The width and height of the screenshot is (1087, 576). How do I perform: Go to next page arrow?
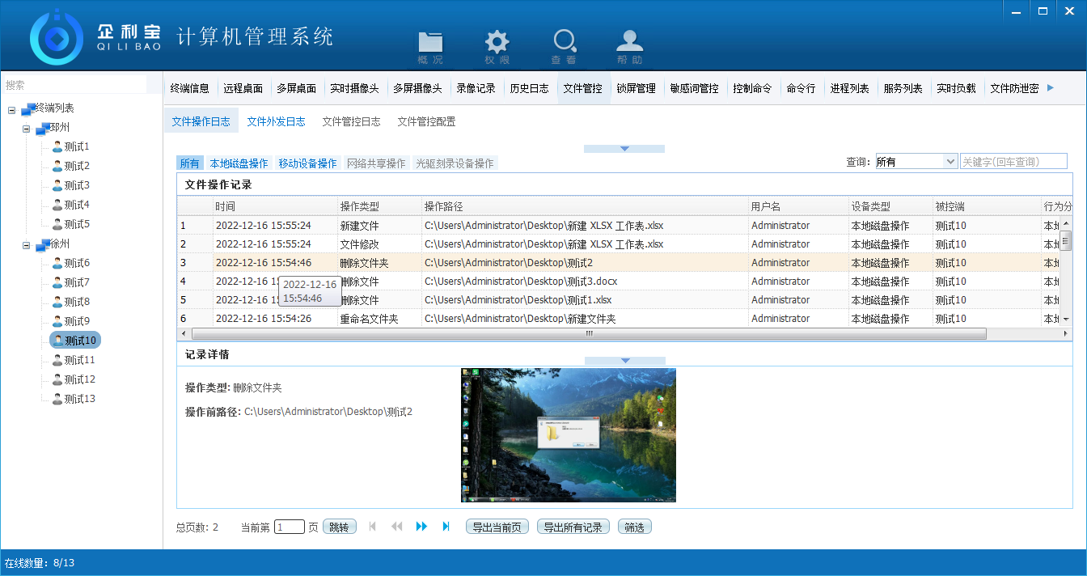coord(421,527)
